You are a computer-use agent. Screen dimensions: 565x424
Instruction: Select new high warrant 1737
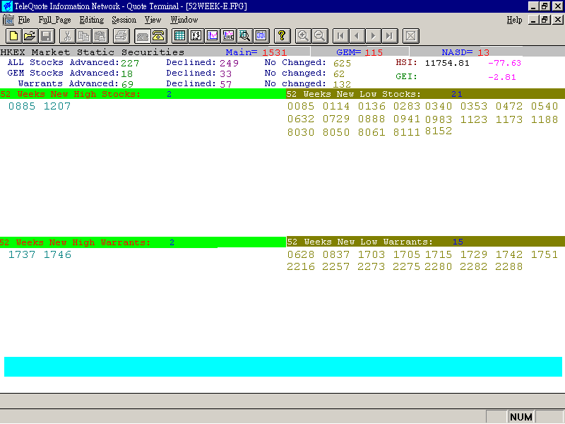[22, 255]
